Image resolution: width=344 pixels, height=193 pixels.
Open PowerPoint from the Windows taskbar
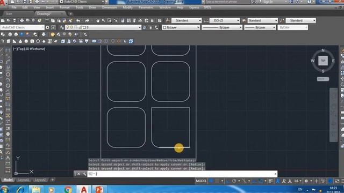99,189
